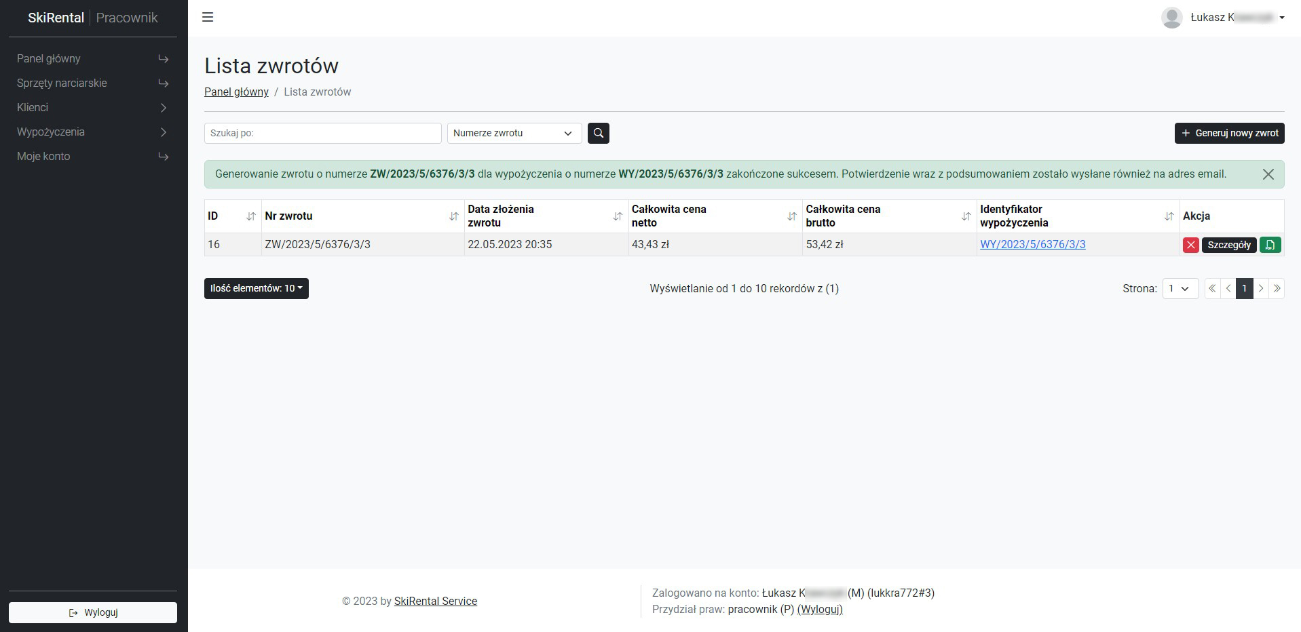Open the Numerze zwrotu search filter dropdown
This screenshot has height=632, width=1301.
[x=514, y=133]
